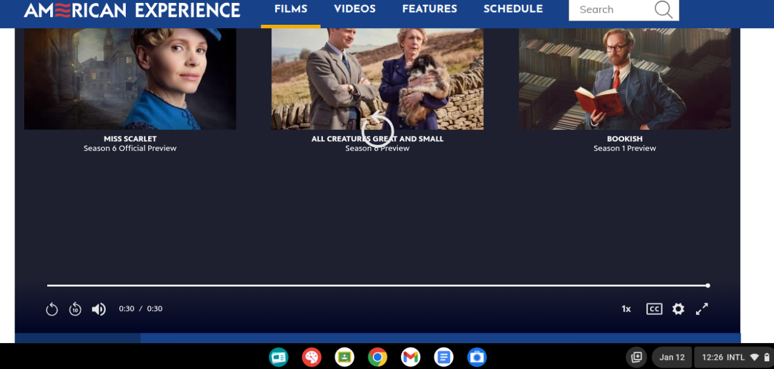Screen dimensions: 774x369
Task: Go to the Features menu item
Action: (429, 9)
